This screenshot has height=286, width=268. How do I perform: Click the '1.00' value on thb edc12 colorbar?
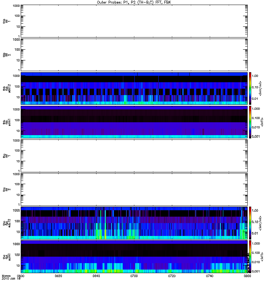tap(255, 76)
